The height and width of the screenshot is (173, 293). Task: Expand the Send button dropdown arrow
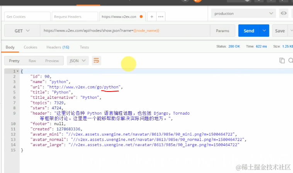point(264,31)
